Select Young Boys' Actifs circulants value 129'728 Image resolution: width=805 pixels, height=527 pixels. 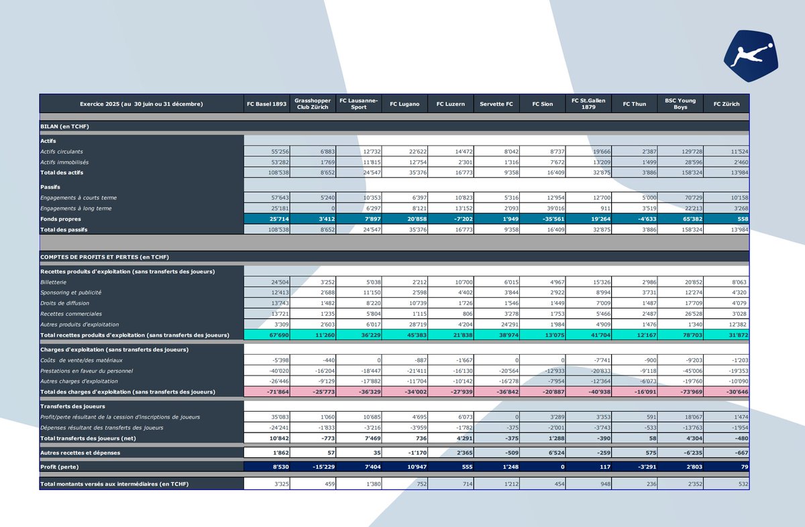(680, 152)
